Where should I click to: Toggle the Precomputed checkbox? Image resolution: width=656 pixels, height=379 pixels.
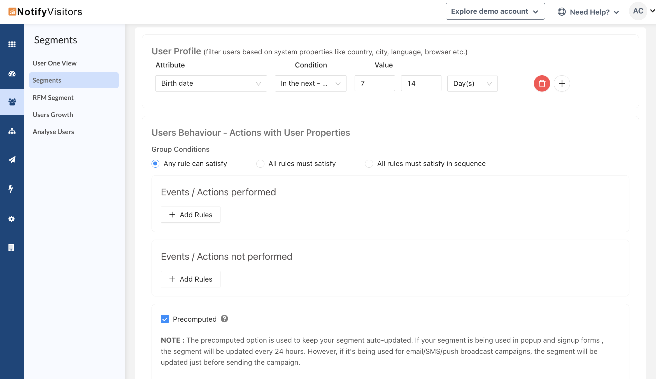pos(165,319)
